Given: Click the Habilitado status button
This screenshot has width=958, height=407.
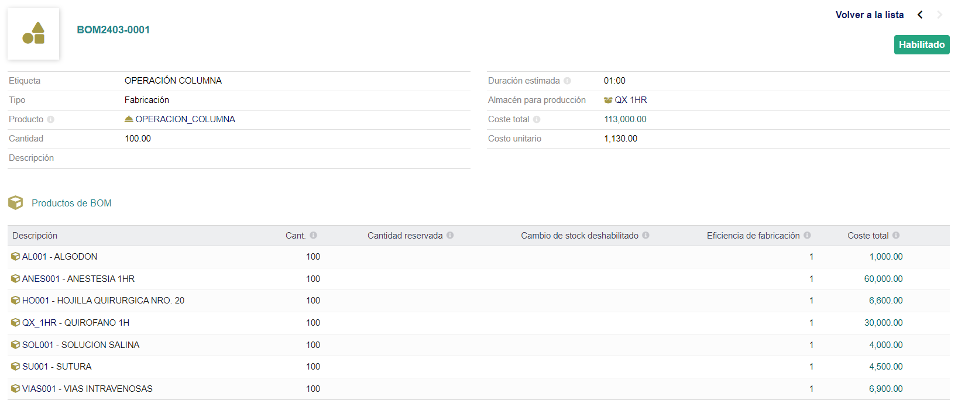Looking at the screenshot, I should point(921,44).
